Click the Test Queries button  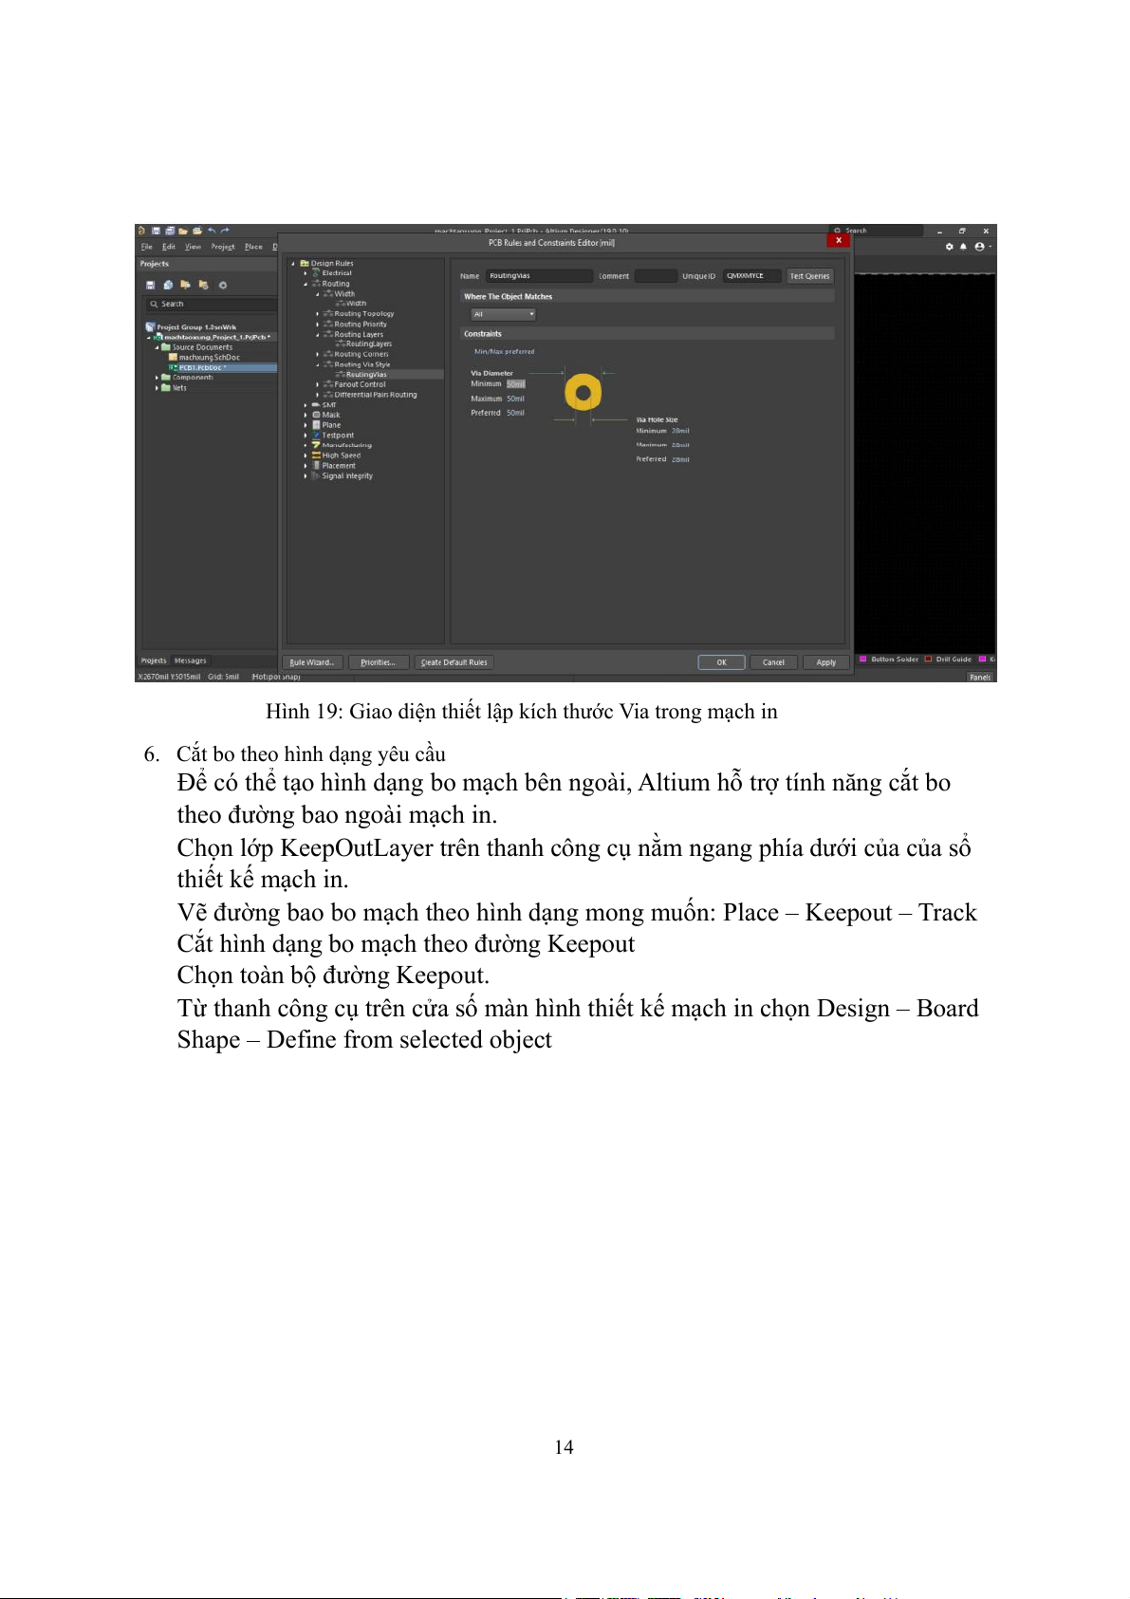point(809,276)
